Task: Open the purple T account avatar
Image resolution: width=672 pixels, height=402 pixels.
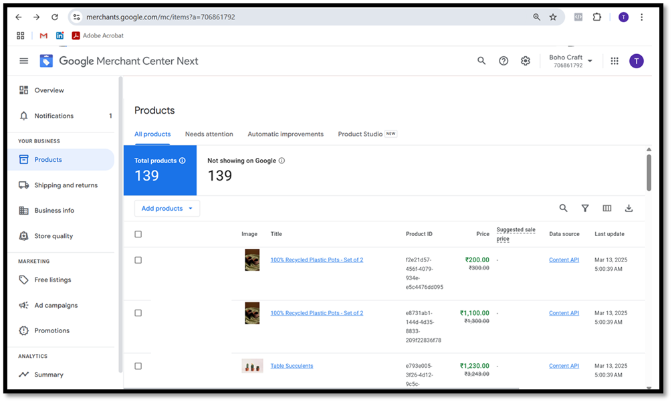Action: (637, 61)
